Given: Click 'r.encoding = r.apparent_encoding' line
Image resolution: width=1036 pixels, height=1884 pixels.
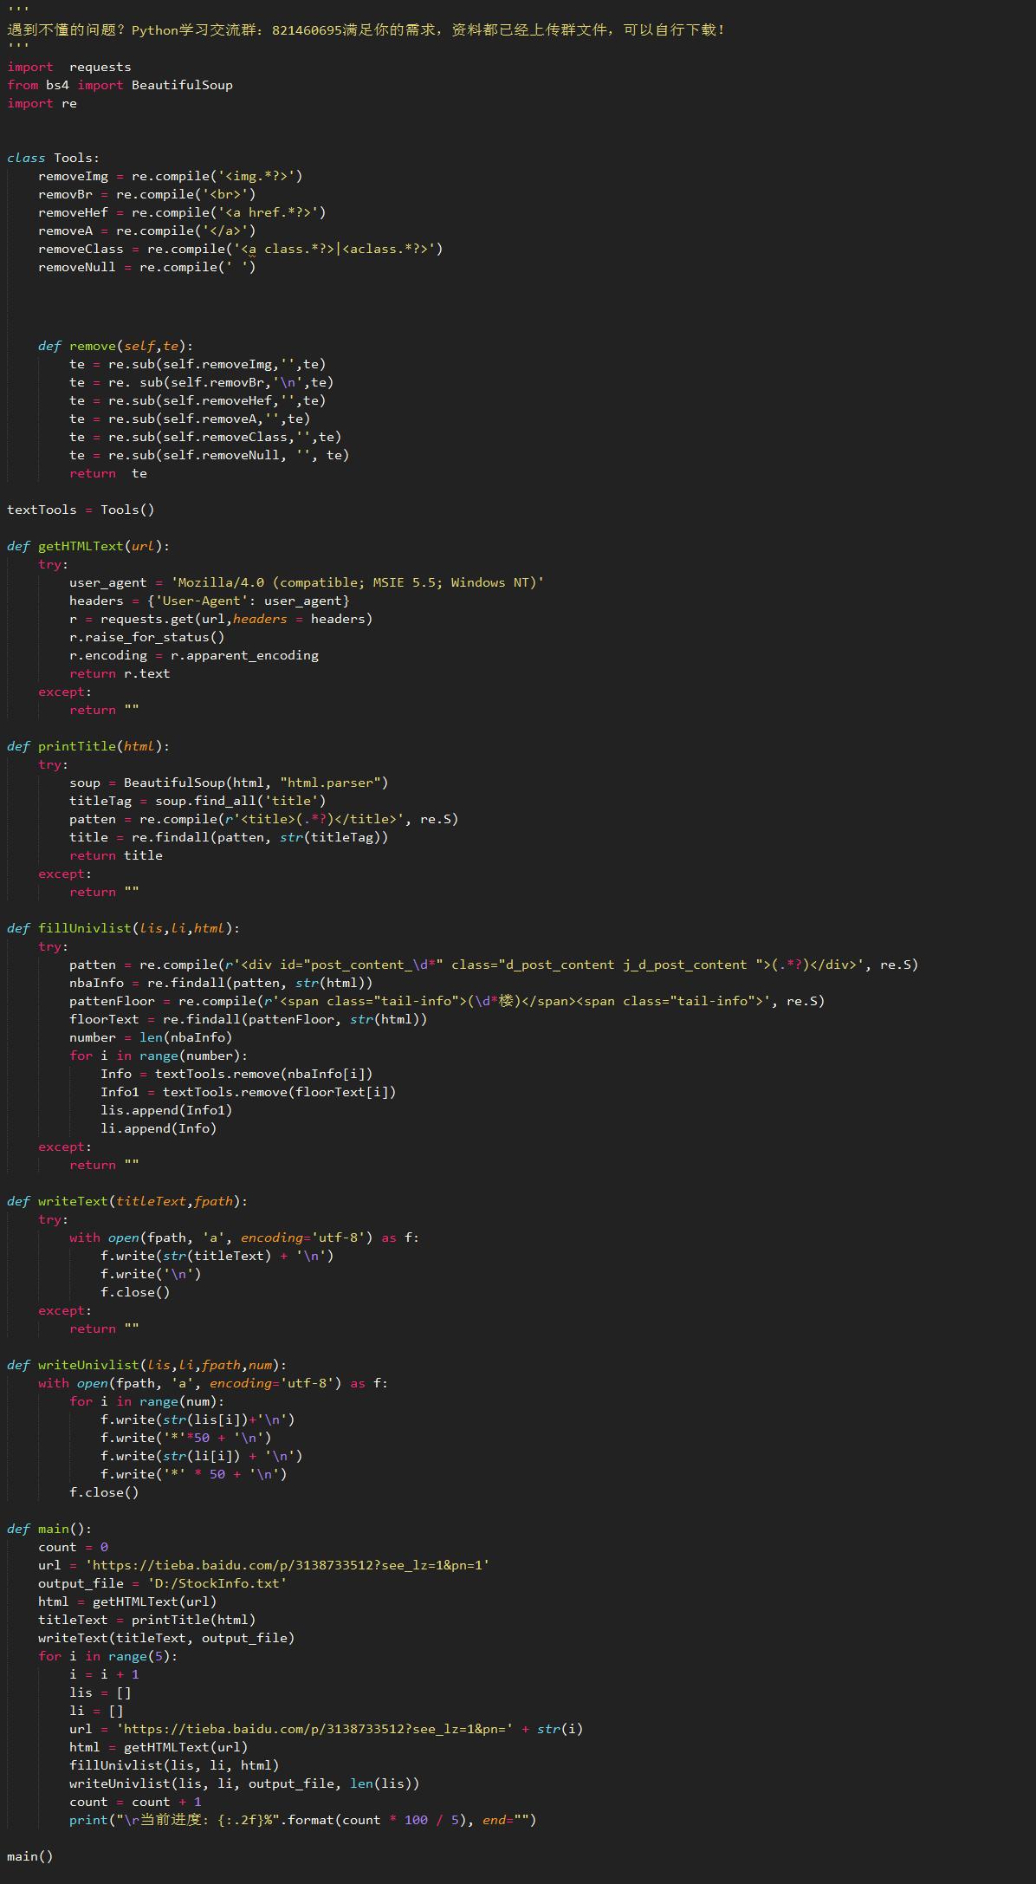Looking at the screenshot, I should (x=194, y=655).
